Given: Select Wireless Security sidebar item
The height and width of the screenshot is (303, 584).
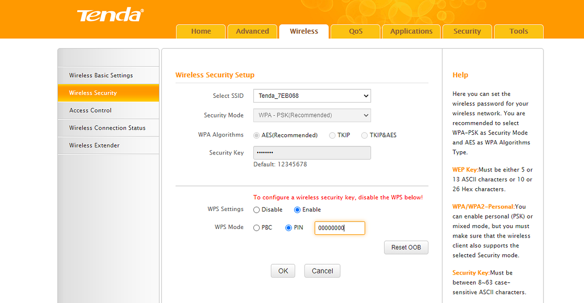Looking at the screenshot, I should point(108,93).
